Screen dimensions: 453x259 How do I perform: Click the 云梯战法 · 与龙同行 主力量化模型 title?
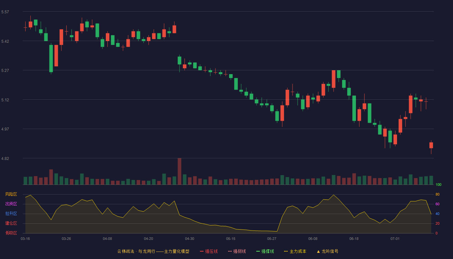[x=153, y=251]
